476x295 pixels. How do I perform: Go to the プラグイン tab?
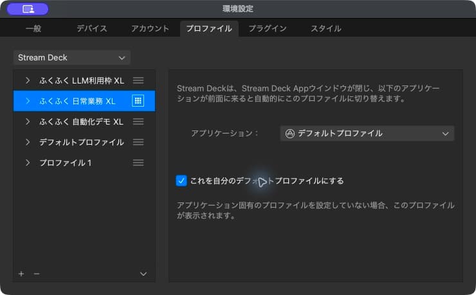[x=268, y=28]
